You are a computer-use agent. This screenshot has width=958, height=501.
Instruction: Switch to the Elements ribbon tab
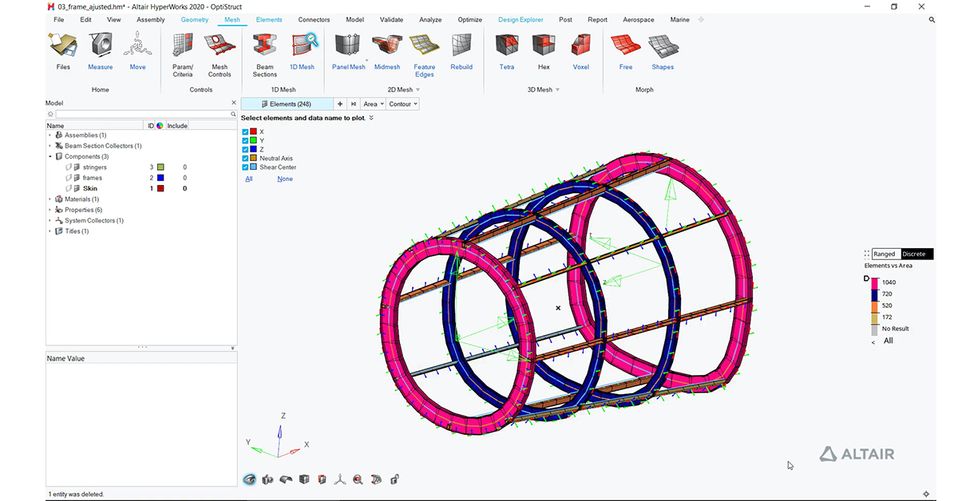coord(269,20)
